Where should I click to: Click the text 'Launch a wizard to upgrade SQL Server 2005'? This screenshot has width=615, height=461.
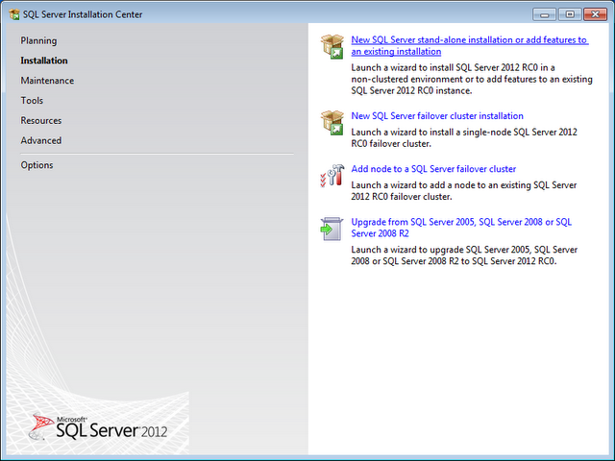point(440,250)
